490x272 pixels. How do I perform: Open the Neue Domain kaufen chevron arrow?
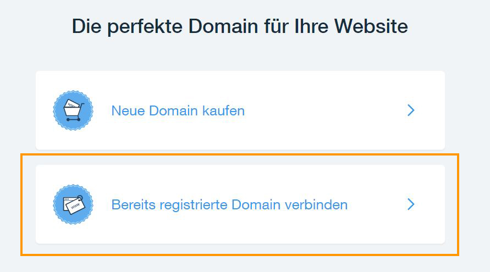click(411, 110)
